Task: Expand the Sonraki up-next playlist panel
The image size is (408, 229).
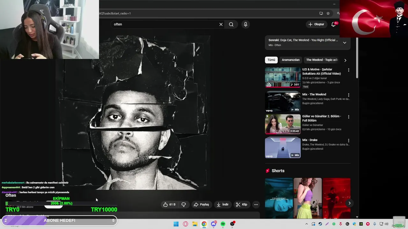Action: tap(345, 43)
